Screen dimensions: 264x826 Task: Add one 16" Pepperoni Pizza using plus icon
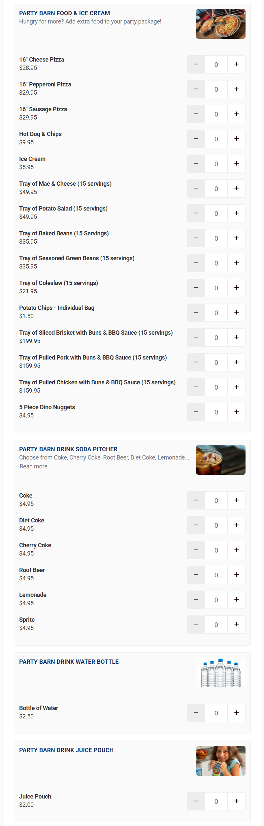click(x=236, y=89)
